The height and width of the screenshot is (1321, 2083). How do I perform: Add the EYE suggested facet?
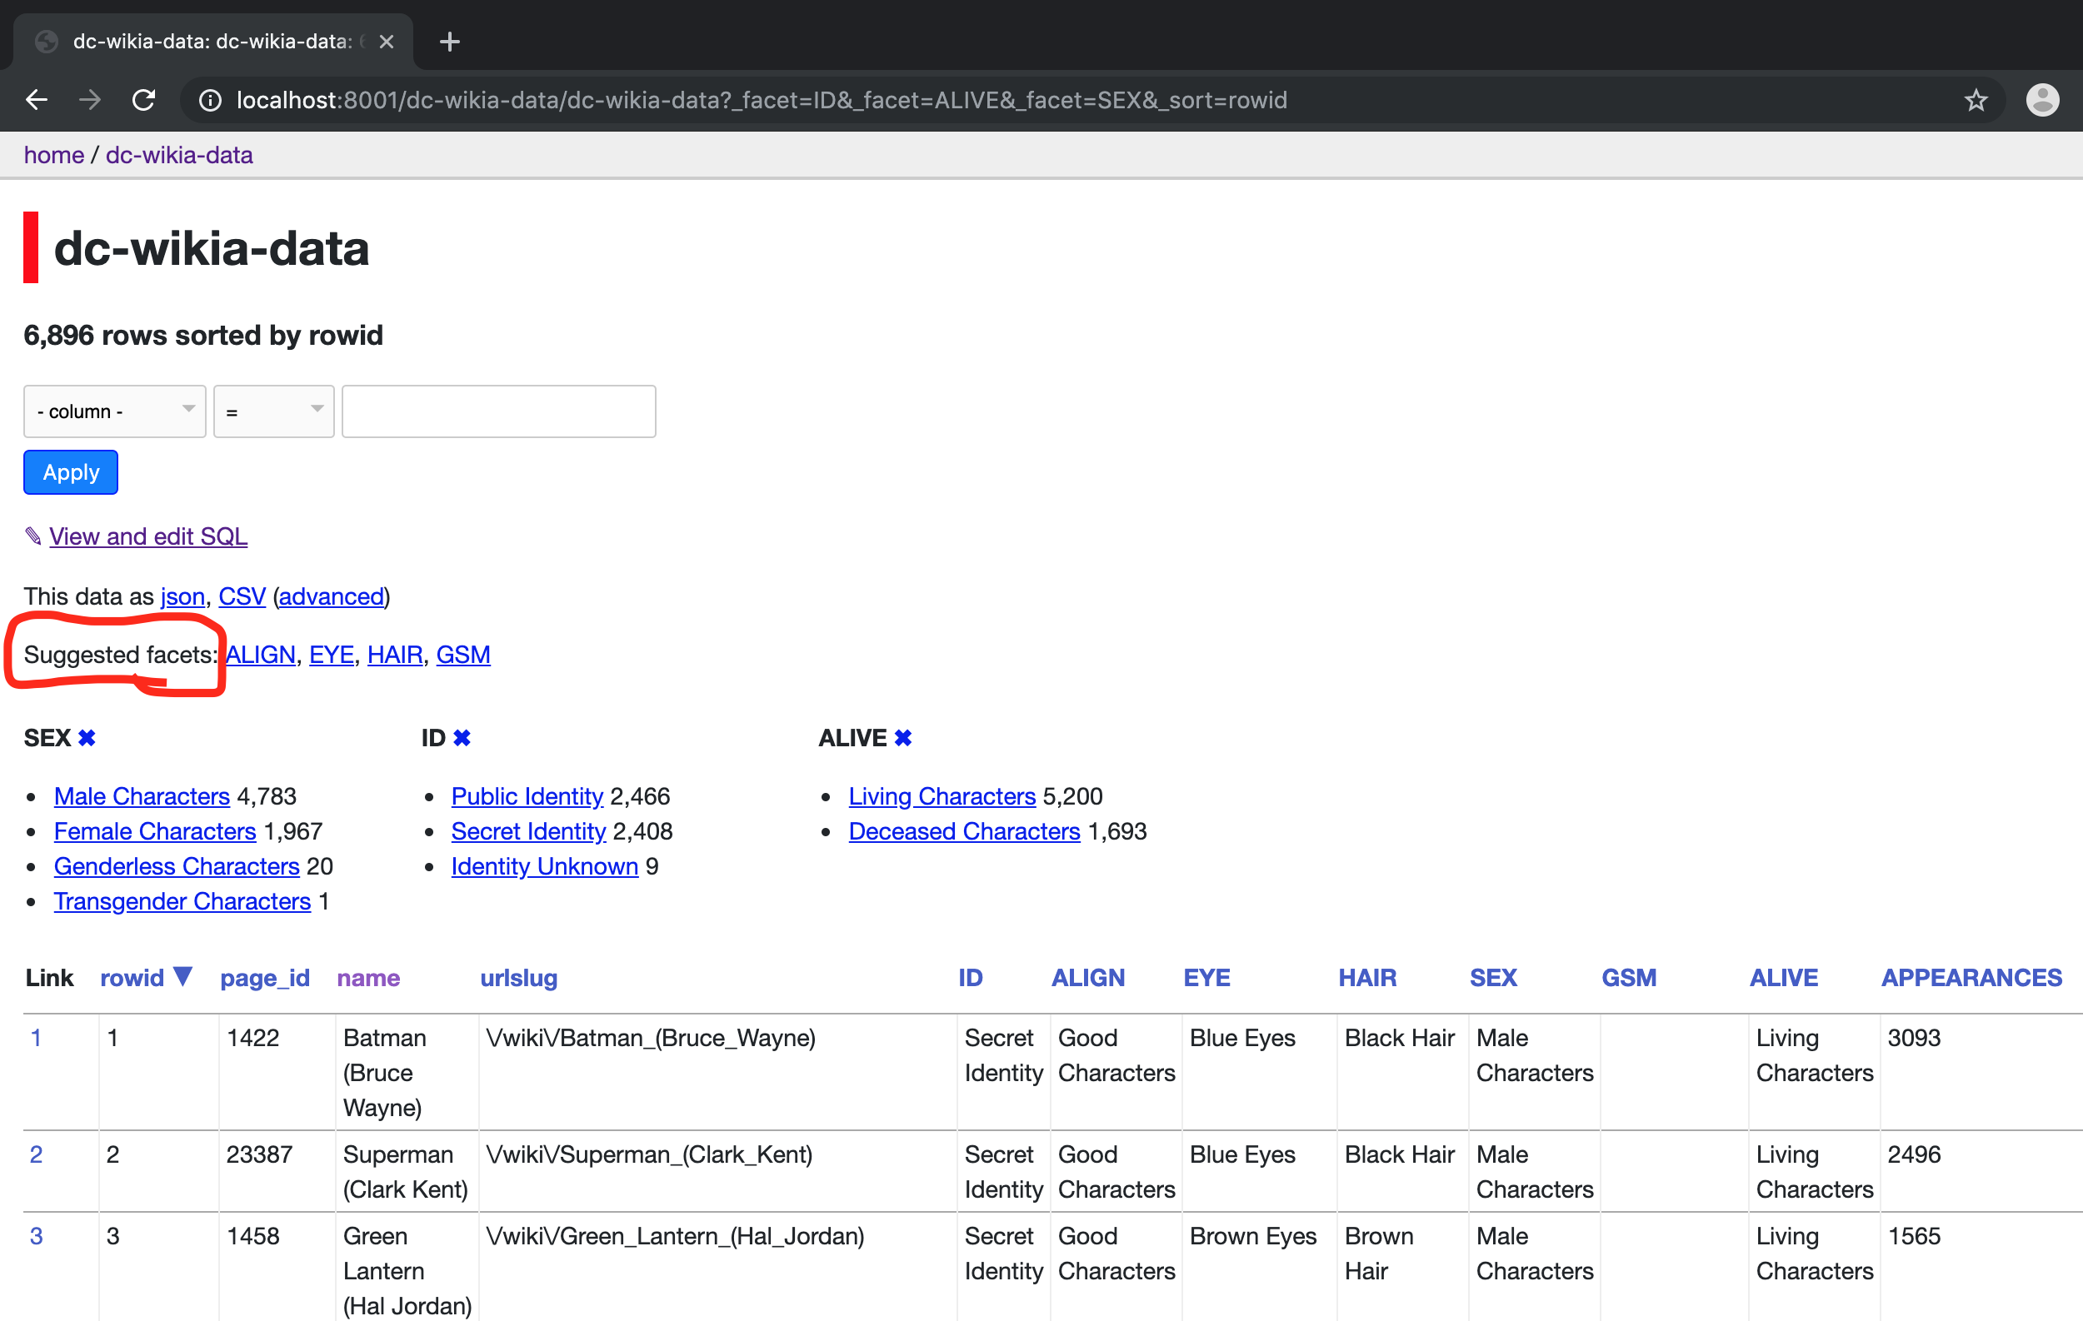tap(332, 655)
